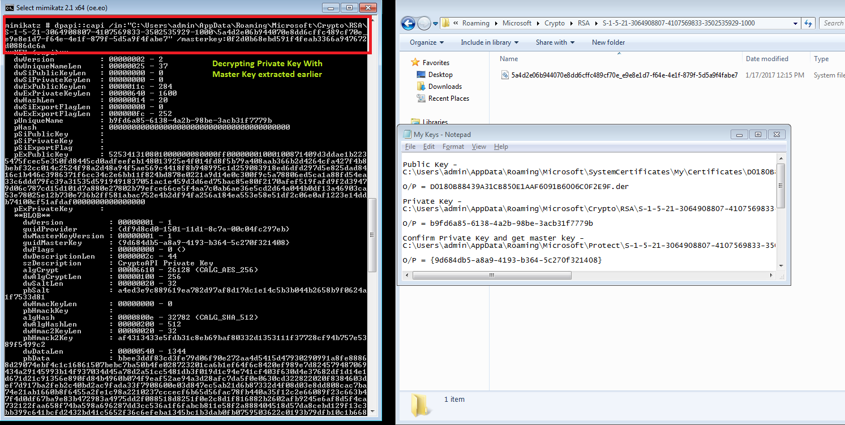Select the Roaming breadcrumb segment
Image resolution: width=845 pixels, height=425 pixels.
pos(475,23)
